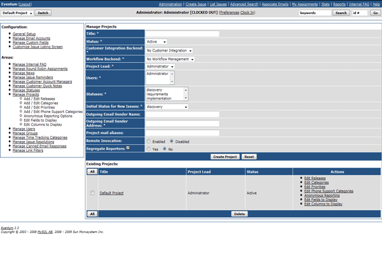The width and height of the screenshot is (382, 254).
Task: Open Manage Groups in the sidebar
Action: tap(25, 133)
